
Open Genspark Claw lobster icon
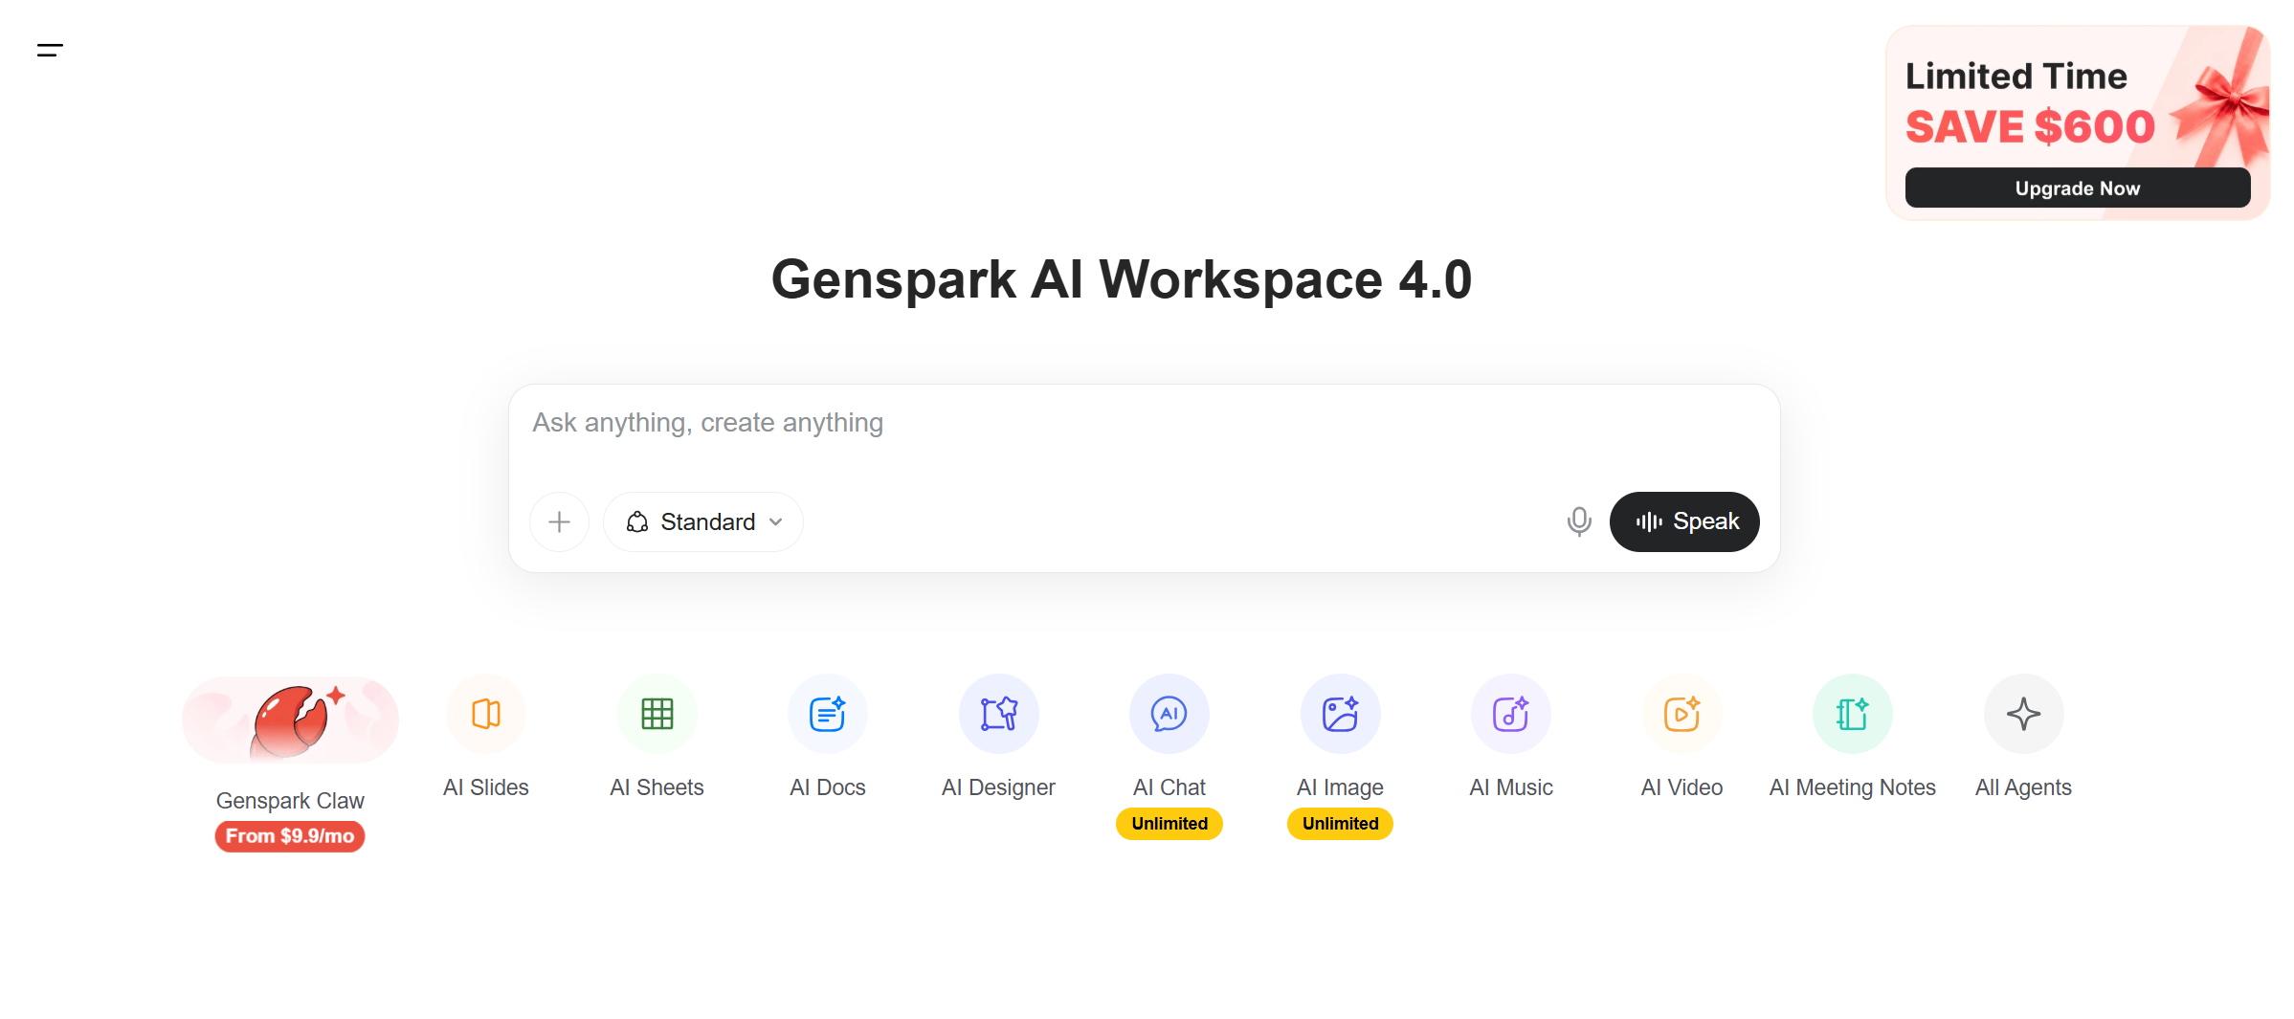point(290,720)
